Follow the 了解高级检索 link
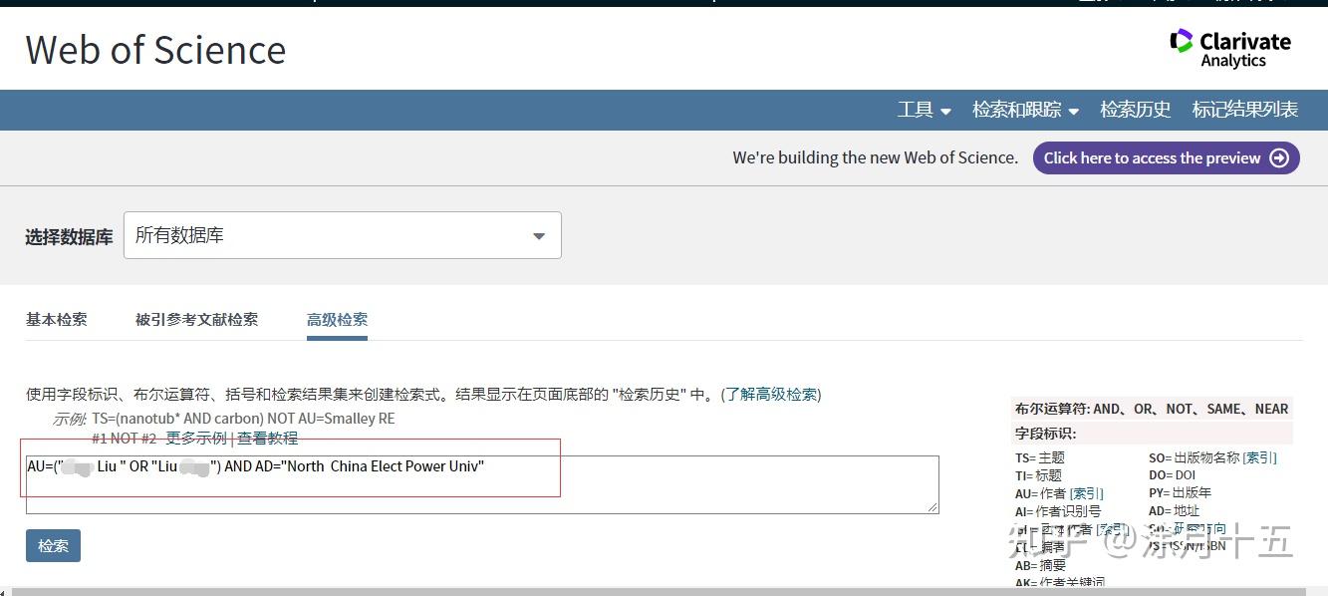The width and height of the screenshot is (1328, 596). tap(771, 395)
